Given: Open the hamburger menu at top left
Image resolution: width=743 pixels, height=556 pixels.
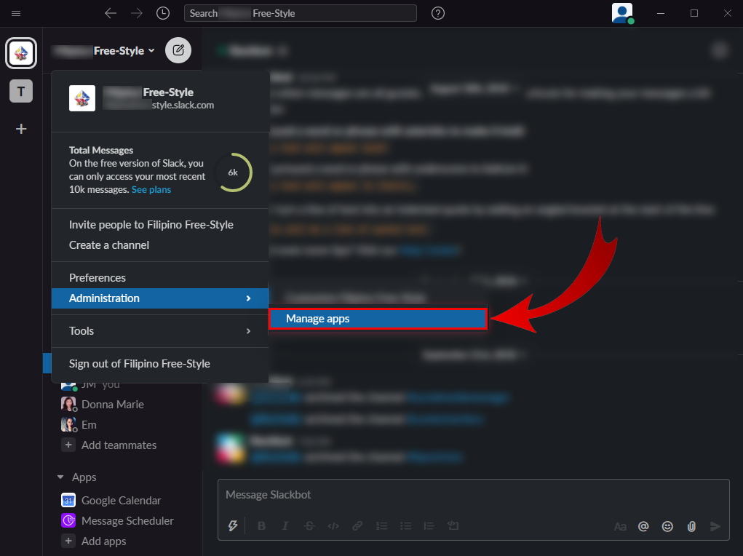Looking at the screenshot, I should (15, 13).
